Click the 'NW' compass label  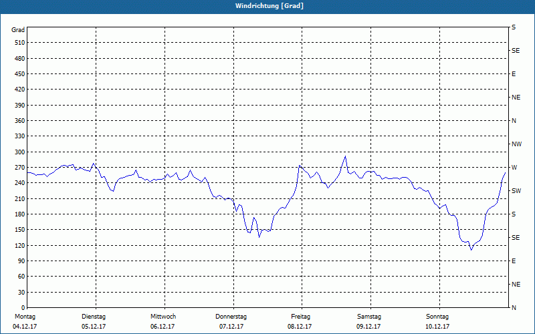click(x=516, y=144)
